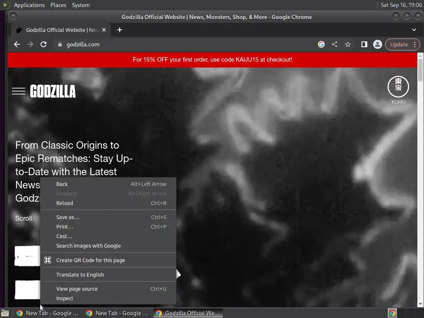
Task: Select Save as... in the context menu
Action: pyautogui.click(x=108, y=217)
